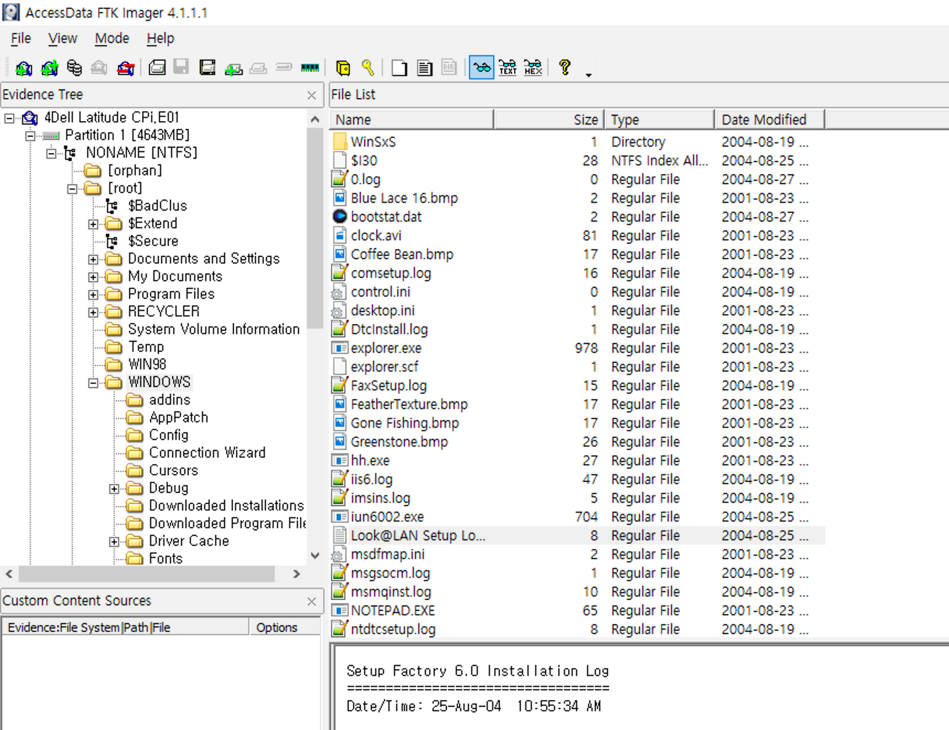Collapse the NONAME [NTFS] node
This screenshot has height=730, width=949.
(x=51, y=153)
